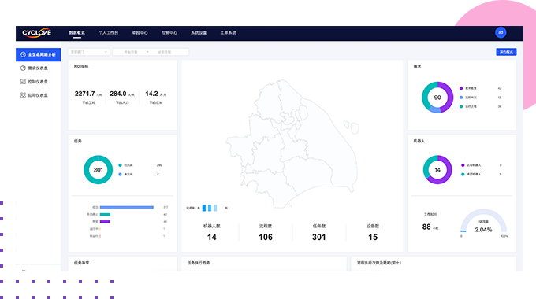Image resolution: width=536 pixels, height=299 pixels.
Task: Switch to the 工单系统 nav tab
Action: coord(228,33)
